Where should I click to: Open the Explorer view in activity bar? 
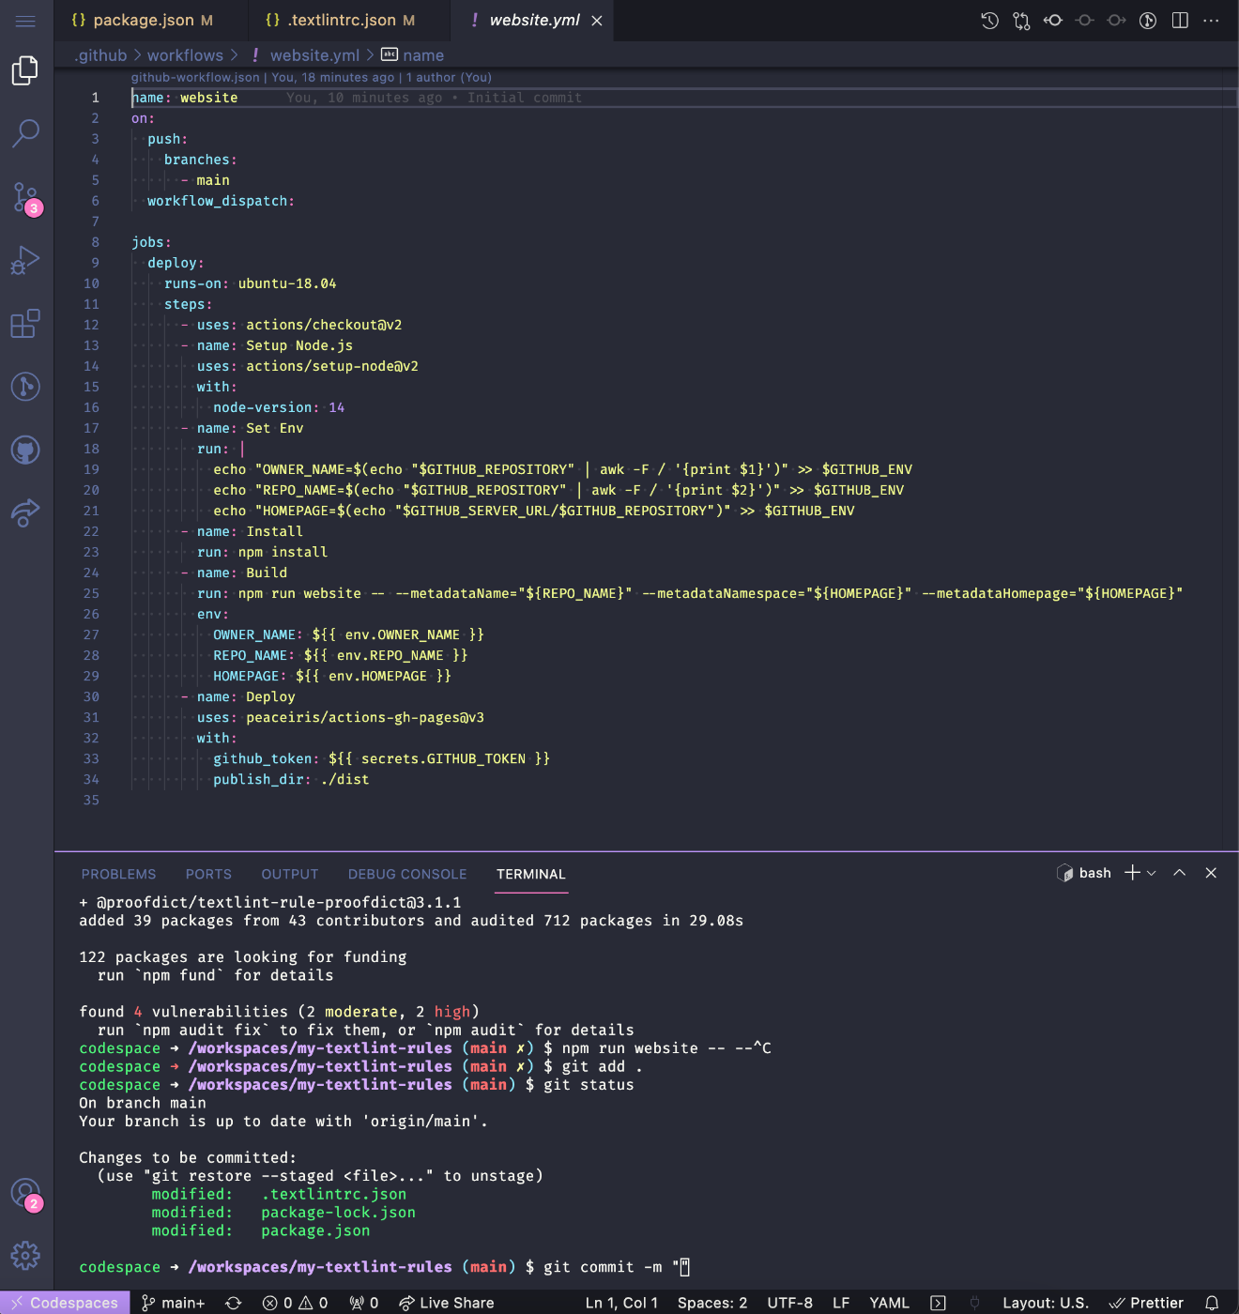click(25, 70)
